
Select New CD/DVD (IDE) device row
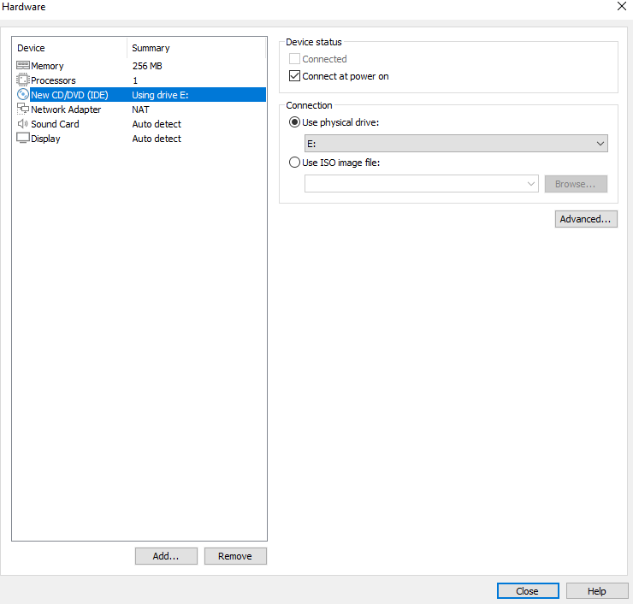[x=141, y=94]
